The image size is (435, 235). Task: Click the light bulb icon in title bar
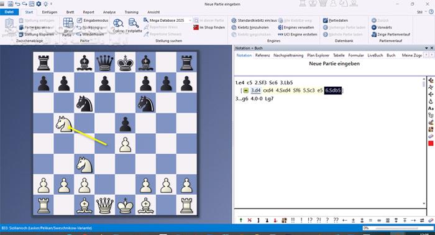(45, 4)
